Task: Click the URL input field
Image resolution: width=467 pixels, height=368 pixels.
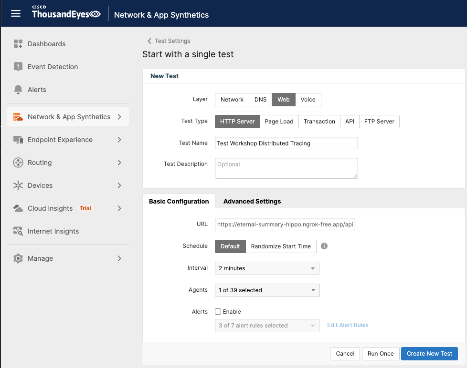Action: tap(285, 225)
